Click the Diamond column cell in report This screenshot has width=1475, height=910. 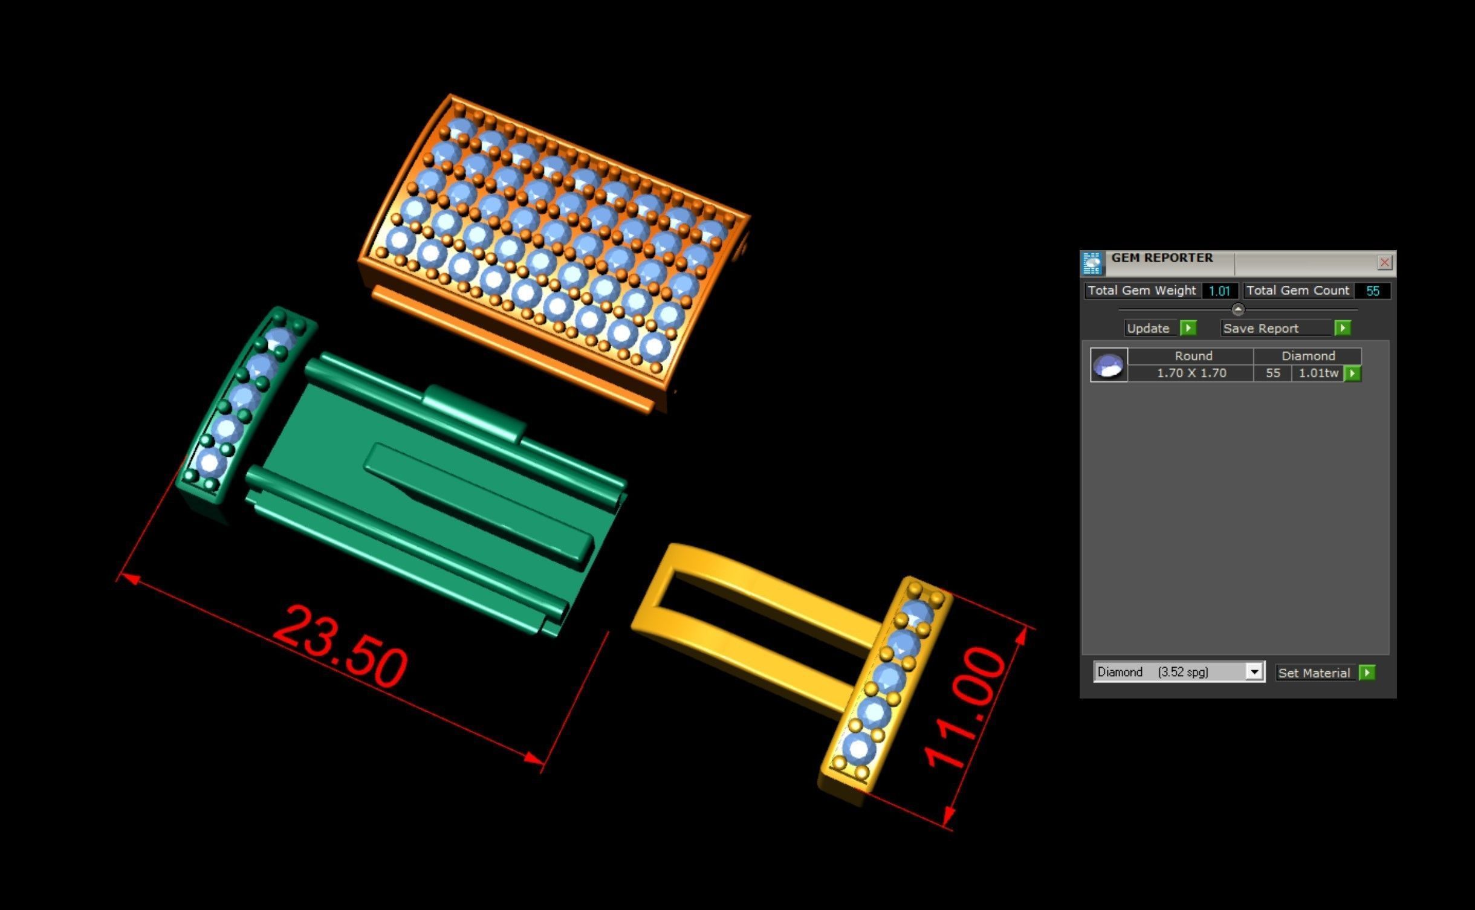(1308, 356)
